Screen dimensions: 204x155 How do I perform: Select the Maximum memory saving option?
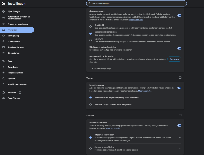point(90,40)
